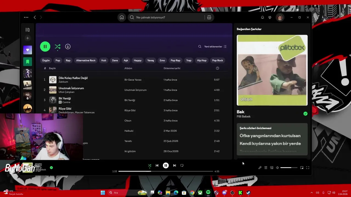
Task: Toggle liked checkmark beside 'Bak' title
Action: [305, 114]
